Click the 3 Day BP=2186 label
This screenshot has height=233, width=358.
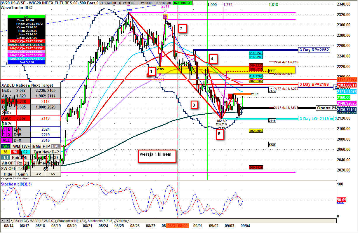(314, 84)
